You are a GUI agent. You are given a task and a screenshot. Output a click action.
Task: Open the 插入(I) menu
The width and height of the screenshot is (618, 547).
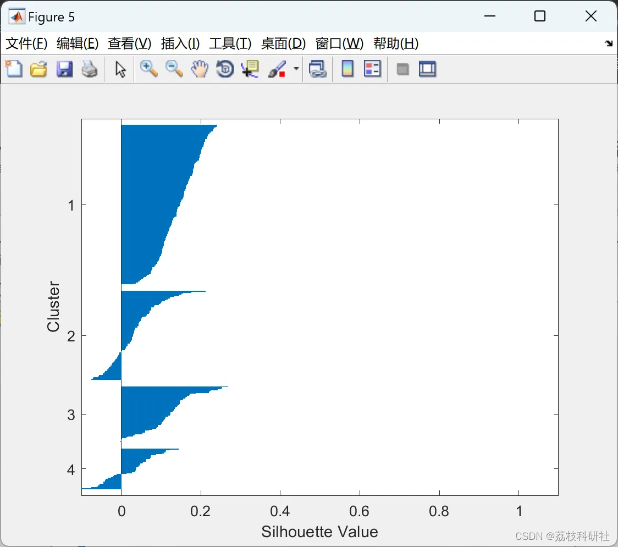(180, 43)
